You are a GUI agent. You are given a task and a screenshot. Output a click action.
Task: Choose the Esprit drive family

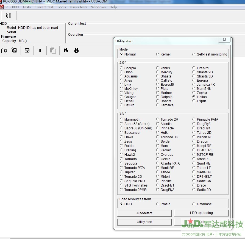(194, 101)
